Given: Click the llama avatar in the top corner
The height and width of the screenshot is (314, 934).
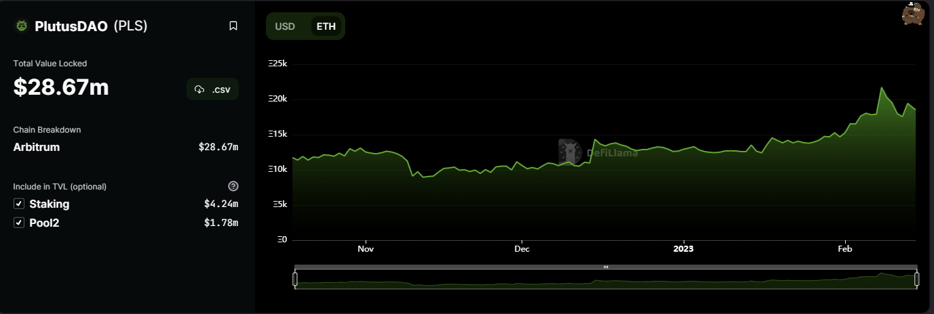Looking at the screenshot, I should click(x=913, y=14).
